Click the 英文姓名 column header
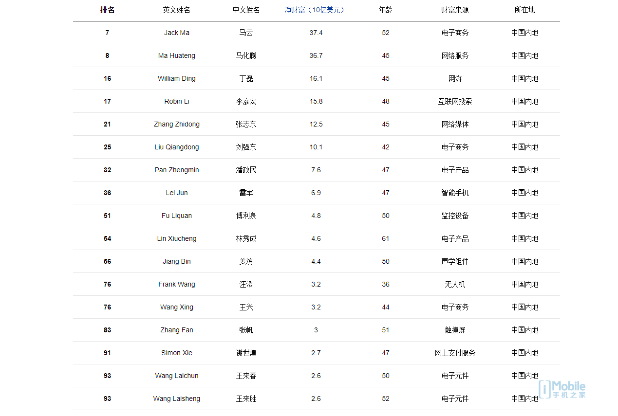The height and width of the screenshot is (416, 618). [x=177, y=10]
